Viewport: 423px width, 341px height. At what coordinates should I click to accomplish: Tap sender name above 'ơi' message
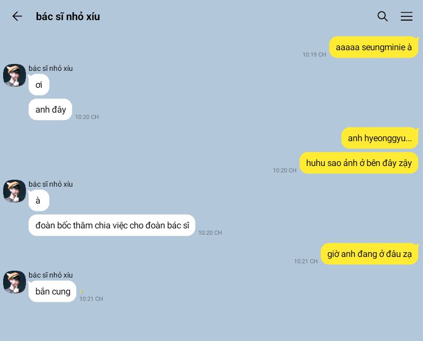click(51, 68)
